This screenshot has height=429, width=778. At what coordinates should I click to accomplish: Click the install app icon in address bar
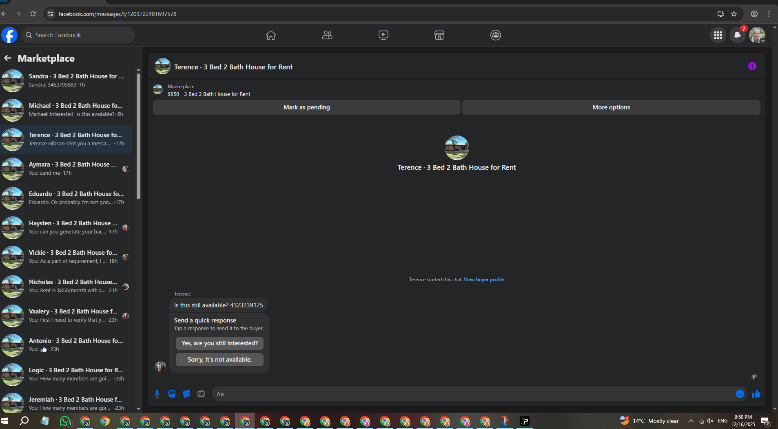(x=721, y=14)
